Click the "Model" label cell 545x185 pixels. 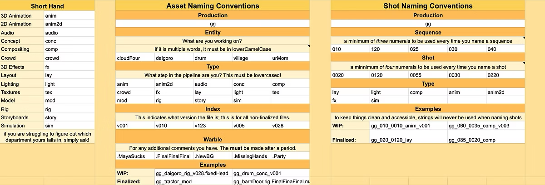(22, 100)
